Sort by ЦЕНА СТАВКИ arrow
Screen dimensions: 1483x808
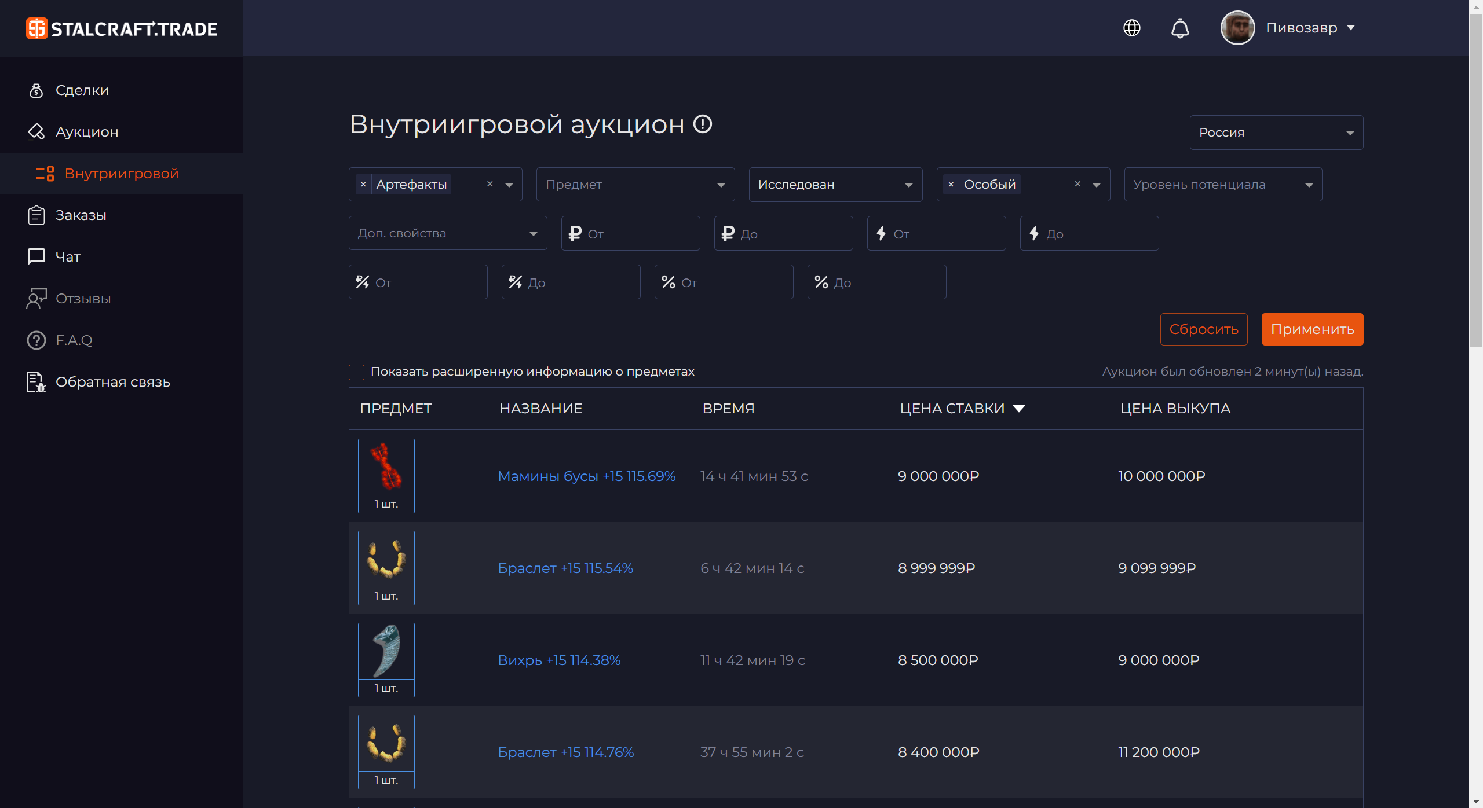1019,409
